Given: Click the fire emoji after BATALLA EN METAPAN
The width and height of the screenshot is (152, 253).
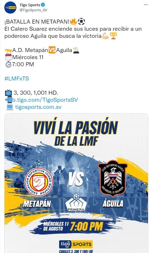Looking at the screenshot, I should 74,21.
